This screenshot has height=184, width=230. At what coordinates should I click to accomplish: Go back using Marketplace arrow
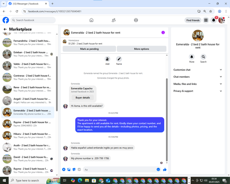[5, 29]
